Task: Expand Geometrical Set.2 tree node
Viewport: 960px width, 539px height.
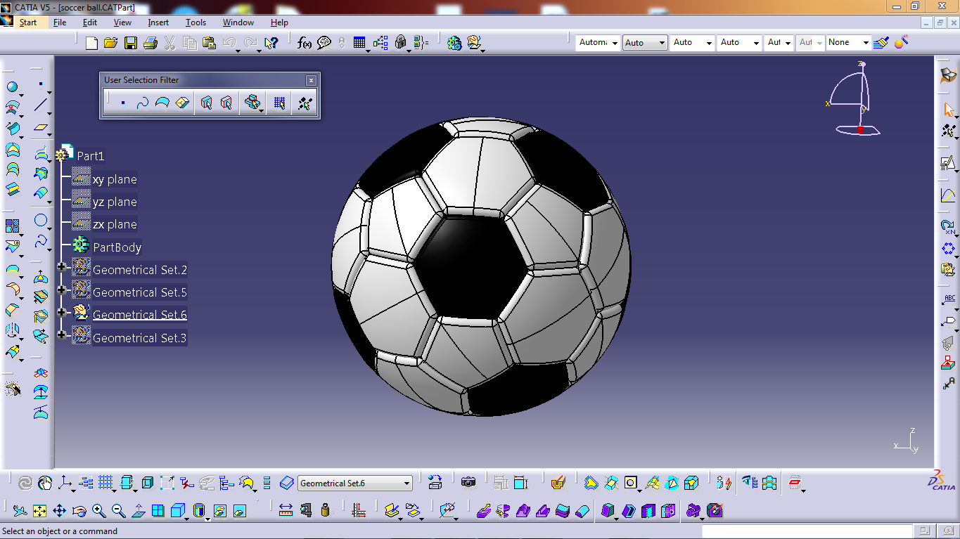Action: (x=61, y=267)
